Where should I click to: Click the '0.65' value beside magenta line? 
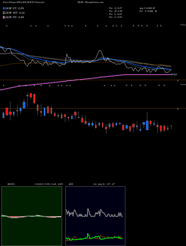tap(174, 75)
